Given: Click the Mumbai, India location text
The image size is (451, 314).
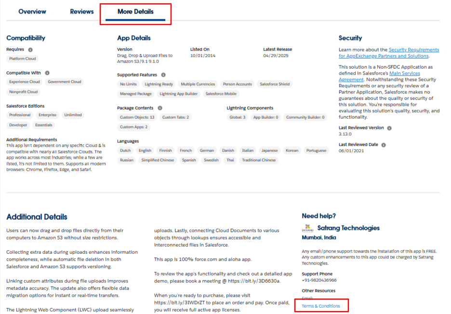Looking at the screenshot, I should click(x=318, y=238).
